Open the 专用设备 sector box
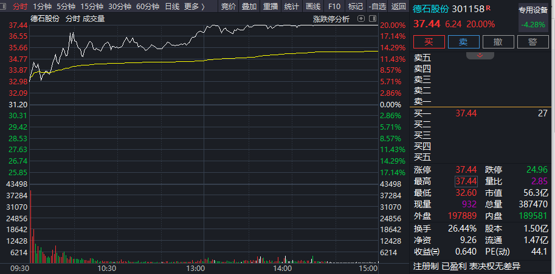 533,18
